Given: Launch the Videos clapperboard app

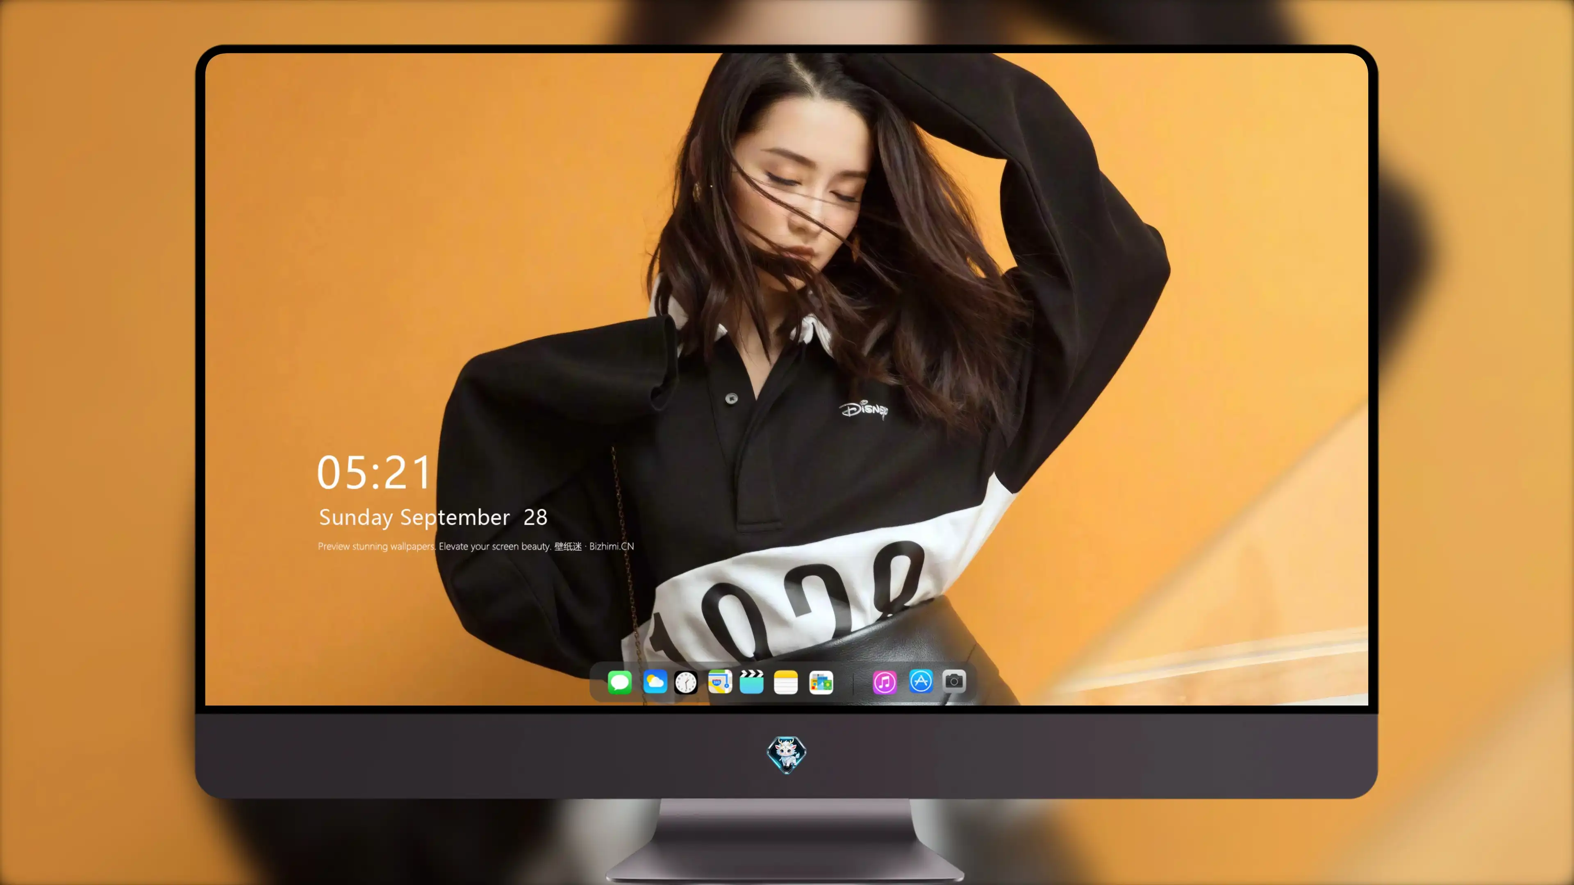Looking at the screenshot, I should [752, 682].
